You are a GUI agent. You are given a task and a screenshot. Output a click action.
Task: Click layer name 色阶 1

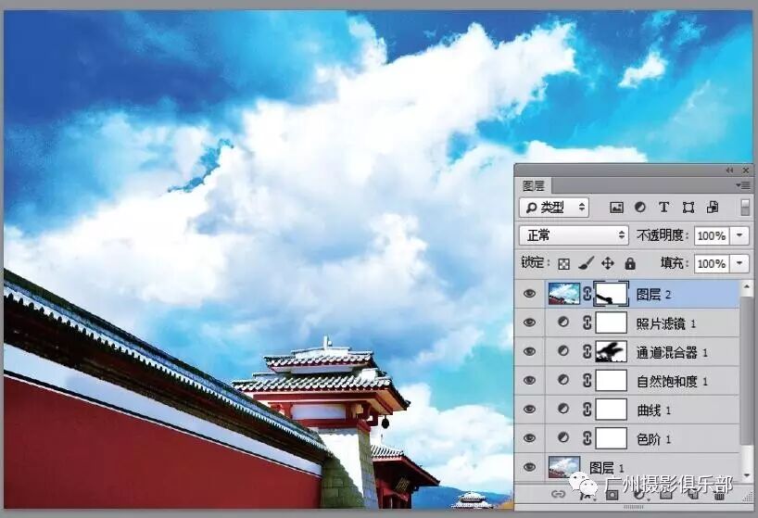pos(654,439)
